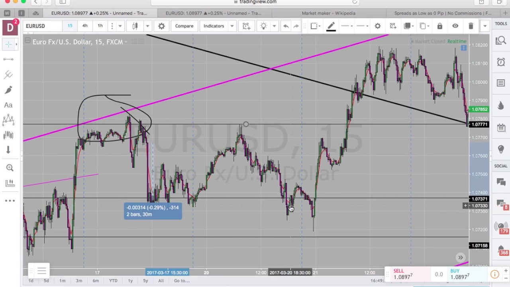This screenshot has width=510, height=287.
Task: Lock the selected drawing
Action: point(440,26)
